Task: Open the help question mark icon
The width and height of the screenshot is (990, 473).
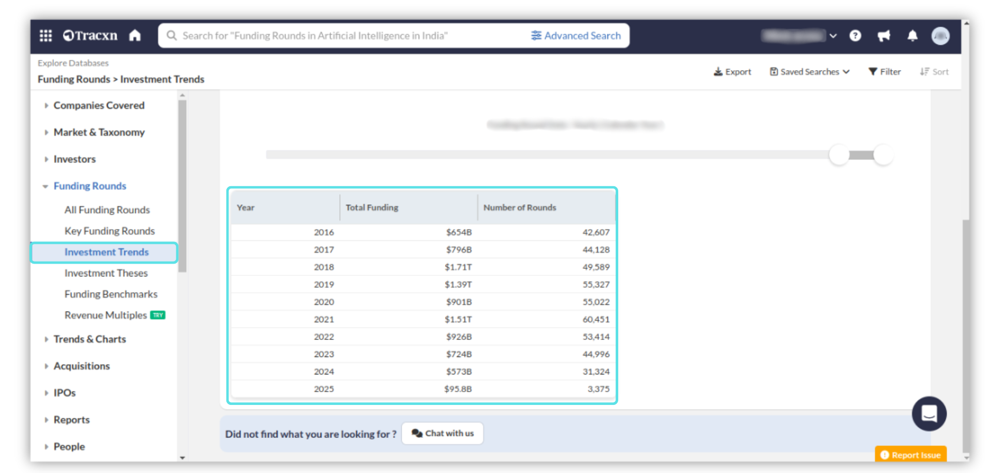Action: [855, 36]
